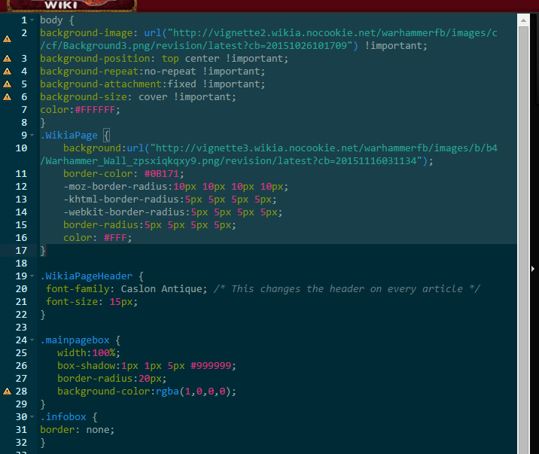Click the Wiki logo in the top-left

tap(68, 5)
